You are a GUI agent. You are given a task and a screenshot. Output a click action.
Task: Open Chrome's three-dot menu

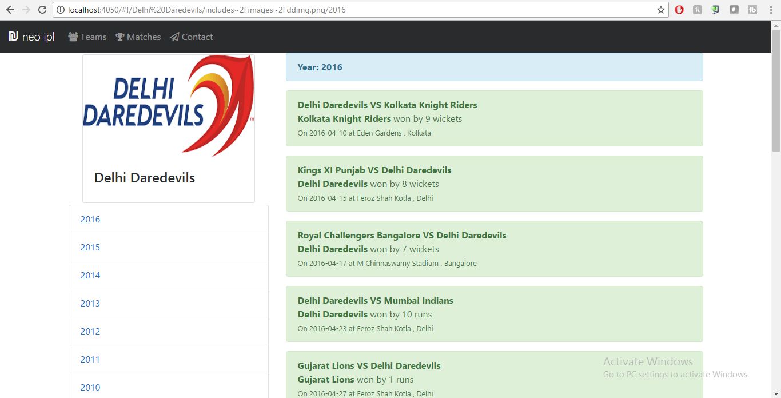coord(771,10)
